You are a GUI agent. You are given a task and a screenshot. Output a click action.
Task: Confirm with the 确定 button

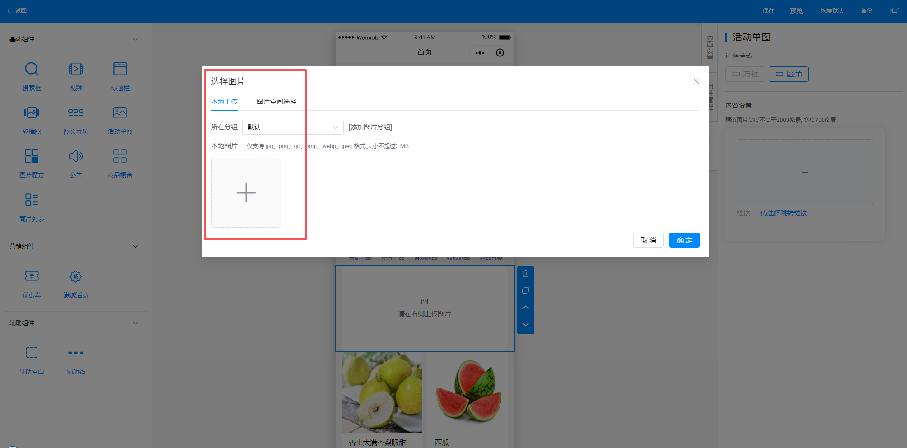tap(684, 240)
